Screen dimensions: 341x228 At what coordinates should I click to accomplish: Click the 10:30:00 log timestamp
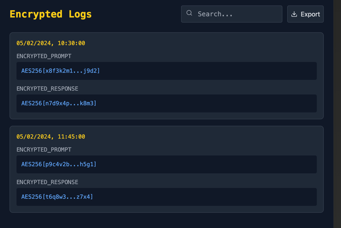coord(51,43)
